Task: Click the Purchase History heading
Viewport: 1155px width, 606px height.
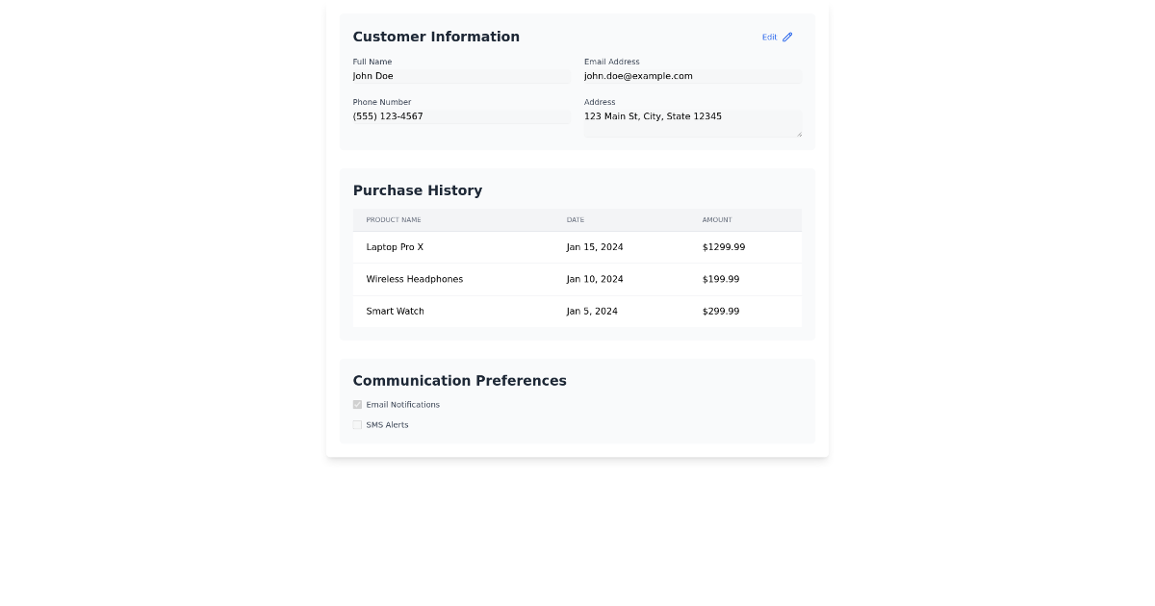Action: (417, 190)
